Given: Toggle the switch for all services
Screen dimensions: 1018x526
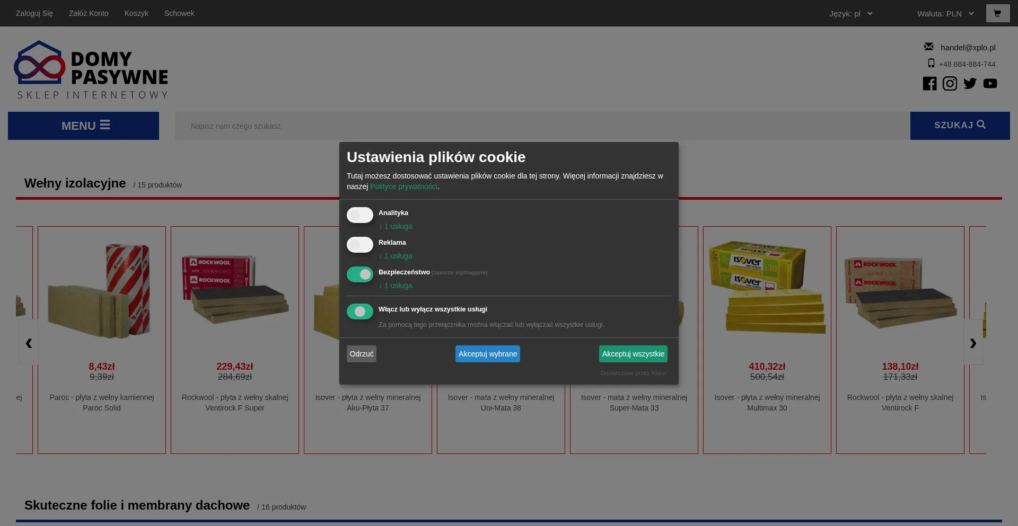Looking at the screenshot, I should click(x=360, y=311).
